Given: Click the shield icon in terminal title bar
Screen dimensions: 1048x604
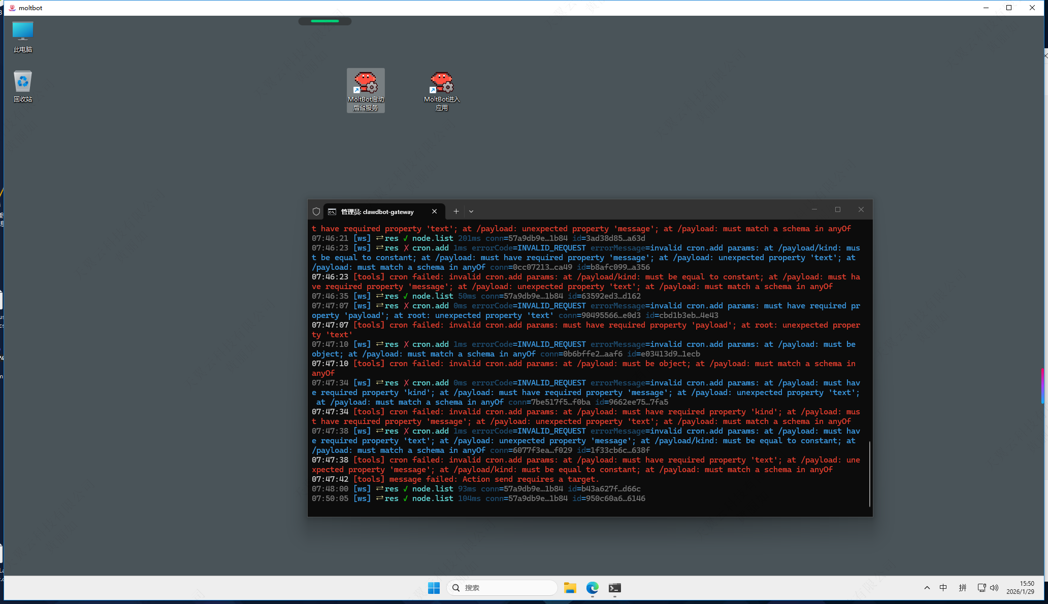Looking at the screenshot, I should [316, 211].
